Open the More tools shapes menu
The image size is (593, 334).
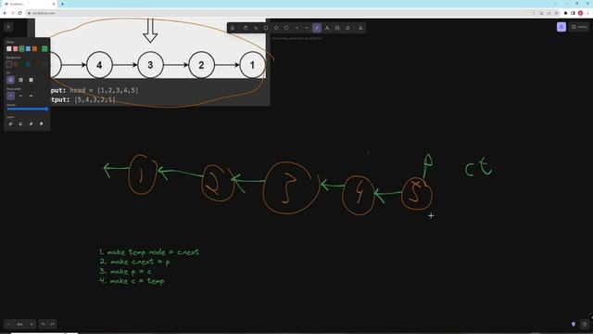click(360, 28)
